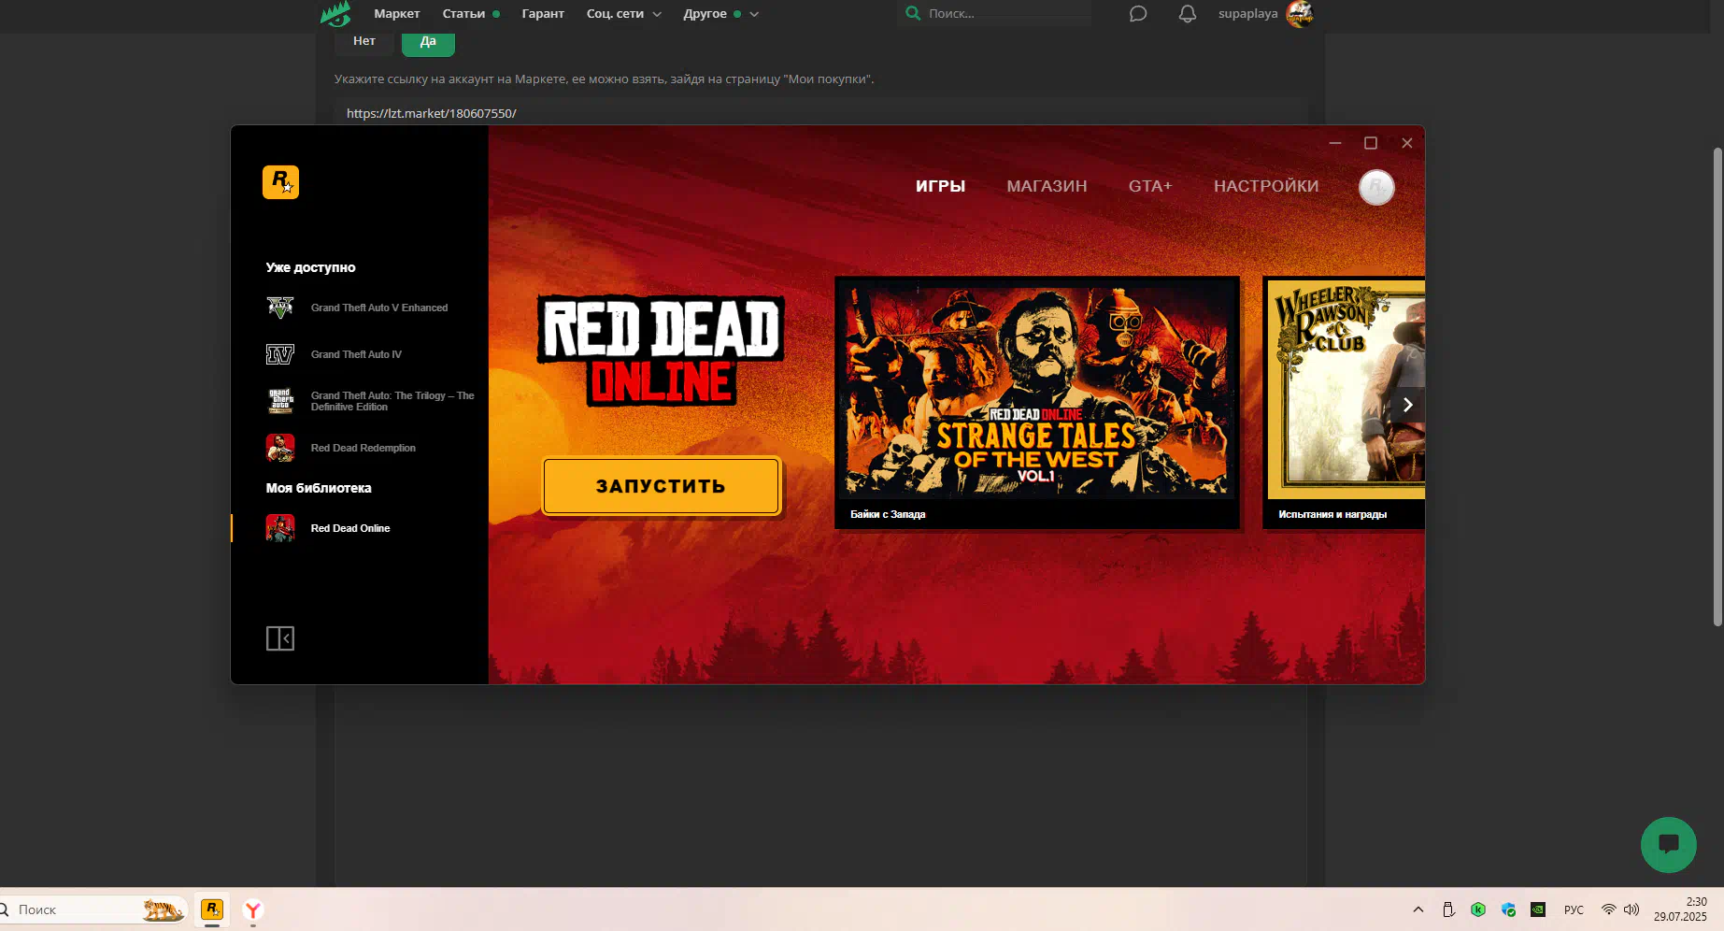Maximize the Rockstar launcher window

(x=1371, y=143)
